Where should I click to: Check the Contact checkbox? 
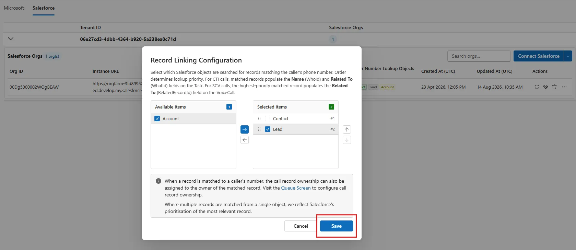coord(268,118)
